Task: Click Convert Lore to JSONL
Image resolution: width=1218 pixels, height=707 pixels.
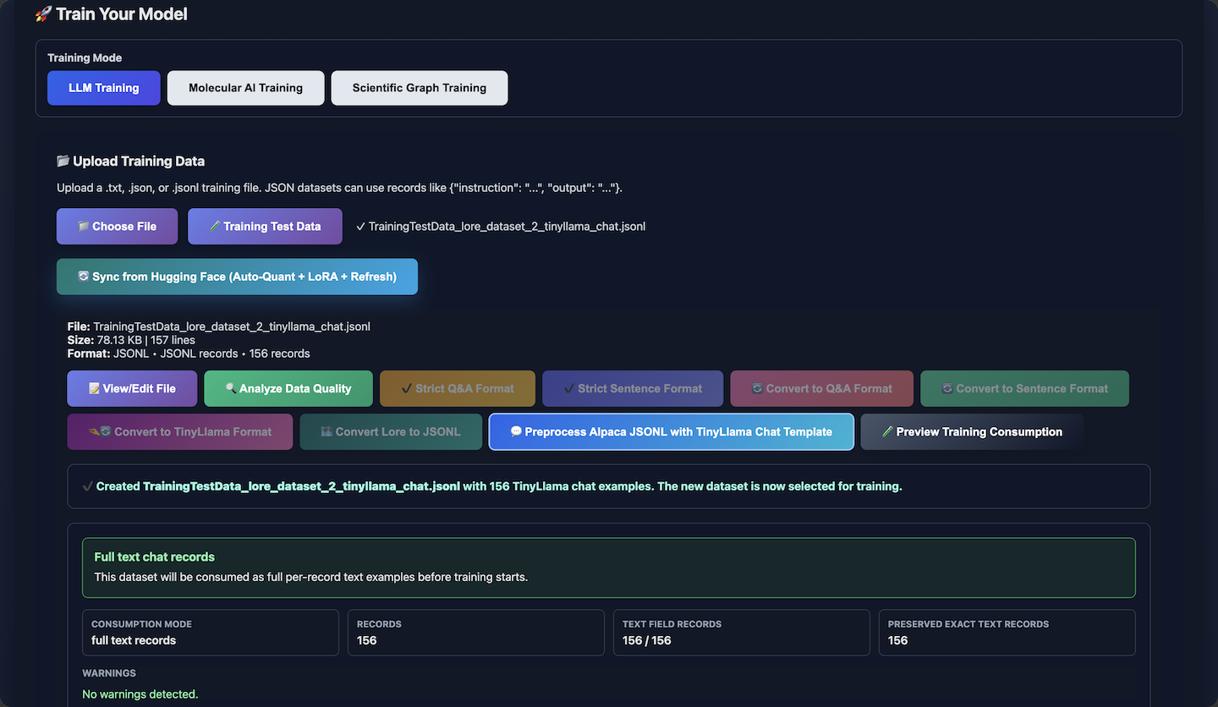Action: pyautogui.click(x=391, y=432)
